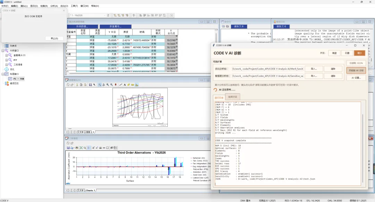
Task: Click list items icon in navigation tree
Action: 7,46
